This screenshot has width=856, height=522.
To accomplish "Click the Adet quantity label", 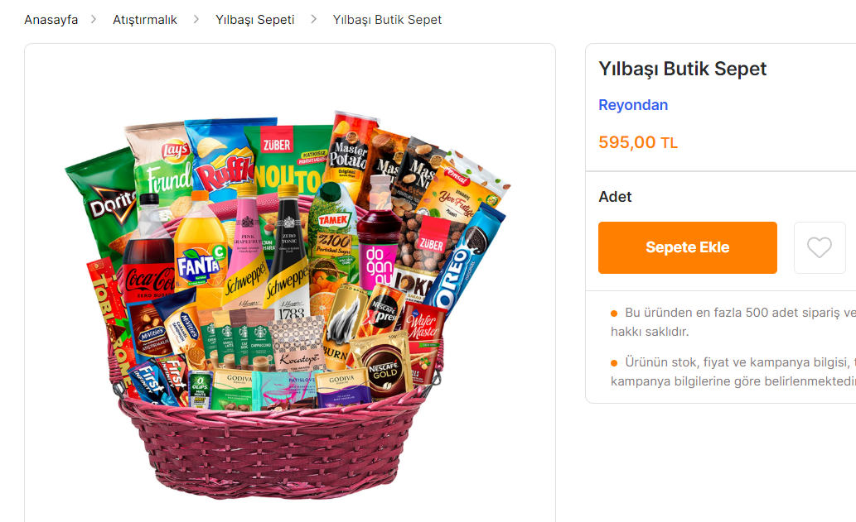I will [615, 197].
